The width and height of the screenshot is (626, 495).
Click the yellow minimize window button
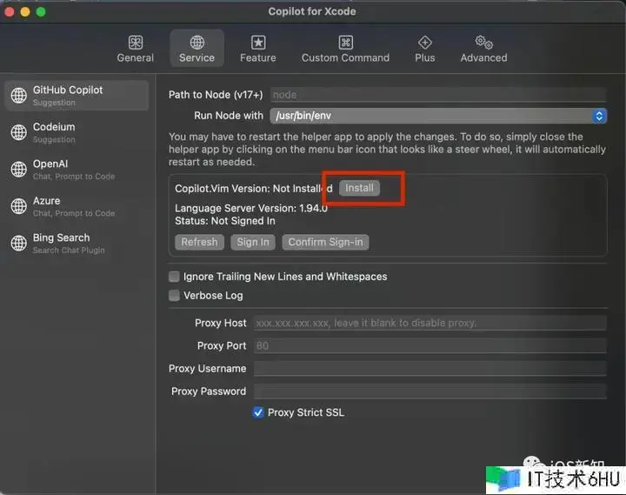pyautogui.click(x=25, y=12)
